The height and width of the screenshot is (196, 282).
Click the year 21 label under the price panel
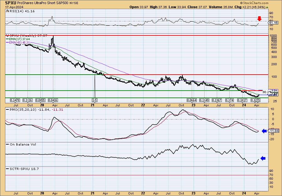coord(92,105)
